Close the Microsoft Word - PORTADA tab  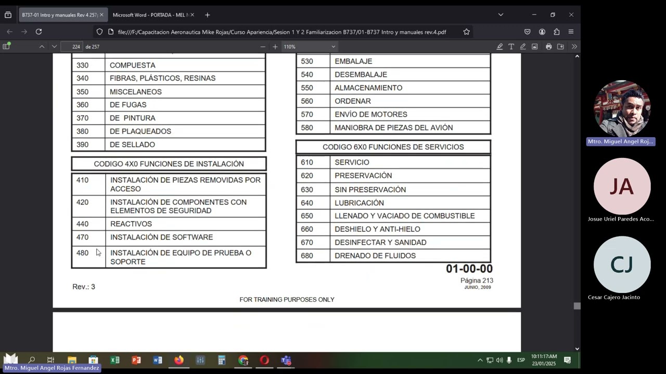[192, 15]
